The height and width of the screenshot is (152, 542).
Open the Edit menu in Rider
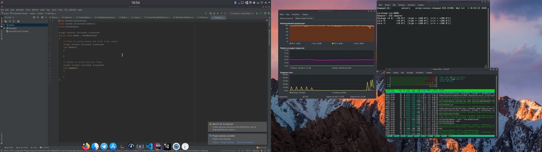coord(7,10)
